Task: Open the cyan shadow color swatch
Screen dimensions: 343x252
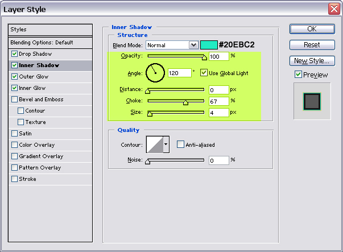Action: click(208, 45)
